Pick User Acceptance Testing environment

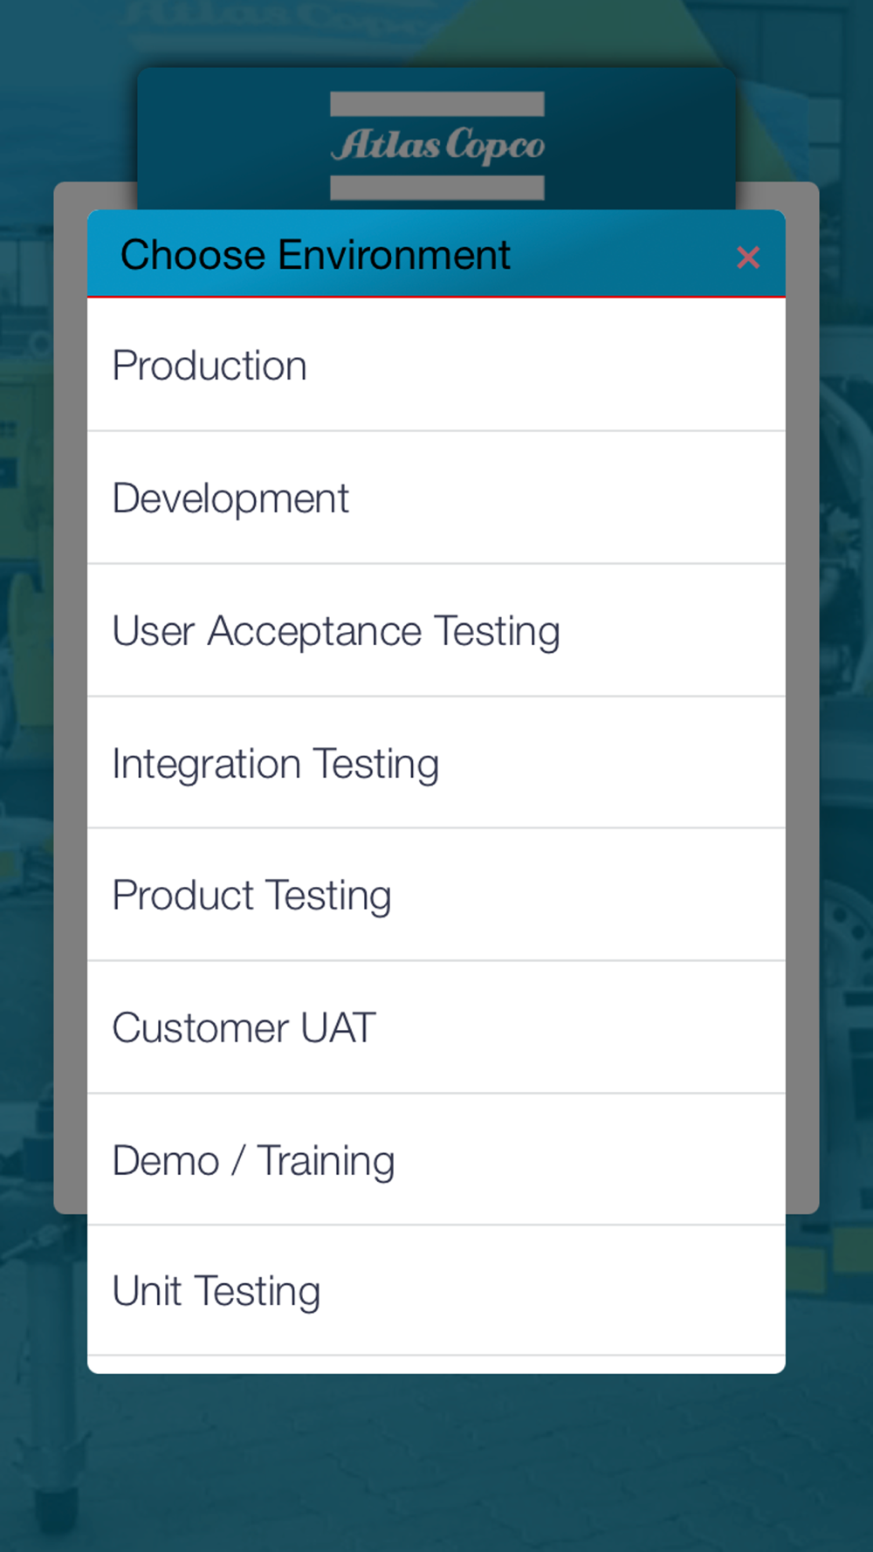tap(436, 630)
